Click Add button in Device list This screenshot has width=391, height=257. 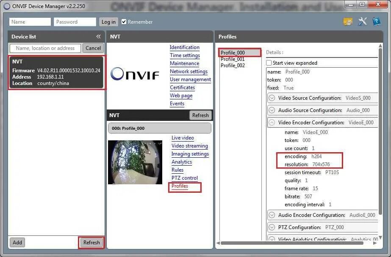17,242
